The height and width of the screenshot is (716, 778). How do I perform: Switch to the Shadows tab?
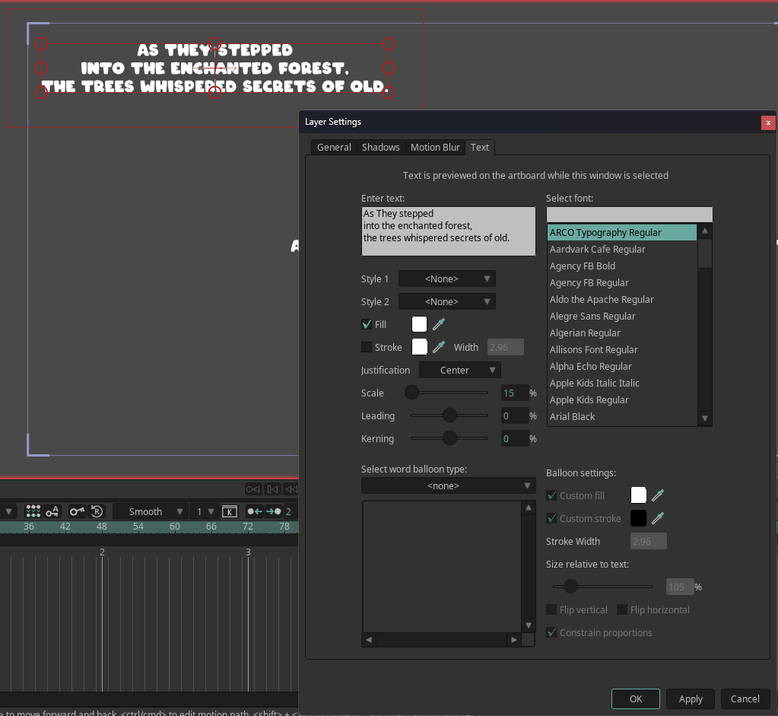(x=380, y=148)
